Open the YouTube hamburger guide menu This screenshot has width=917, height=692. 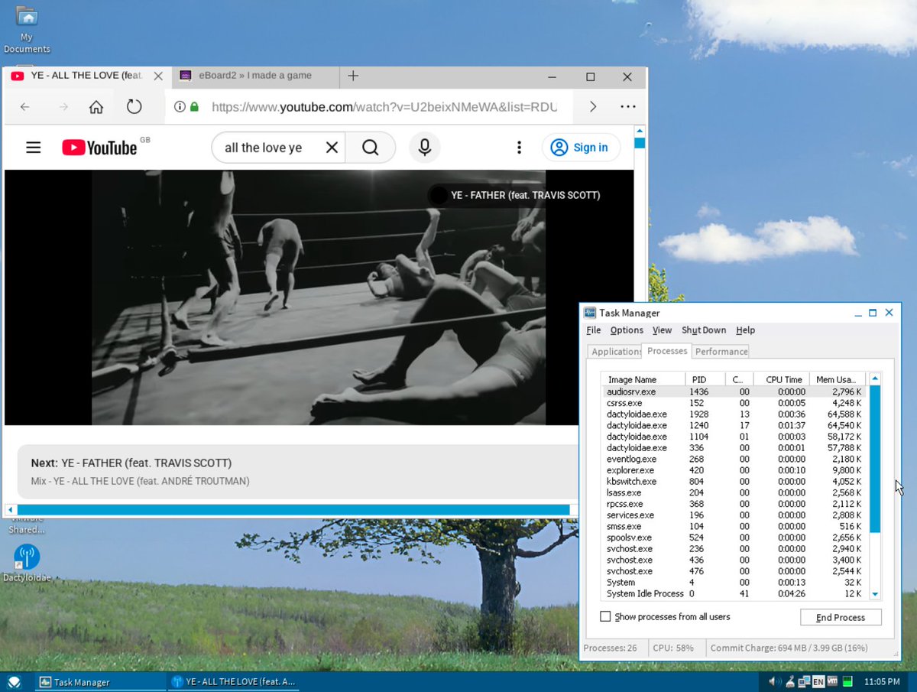click(33, 148)
